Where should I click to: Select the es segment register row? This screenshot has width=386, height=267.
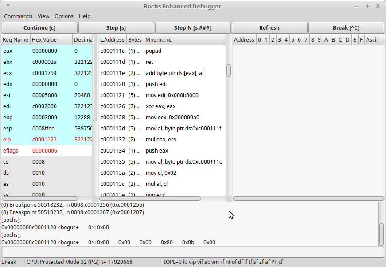47,184
